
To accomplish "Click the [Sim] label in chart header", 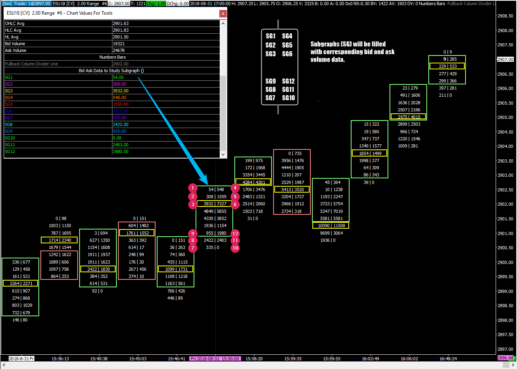I will [7, 4].
